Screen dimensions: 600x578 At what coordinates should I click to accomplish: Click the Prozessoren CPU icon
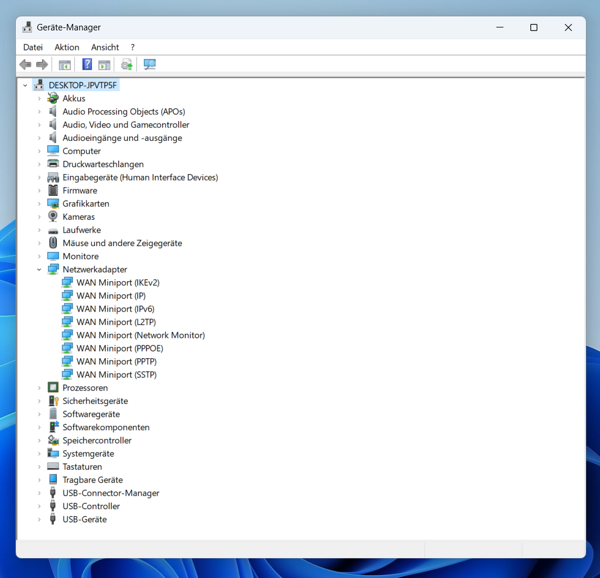point(53,387)
